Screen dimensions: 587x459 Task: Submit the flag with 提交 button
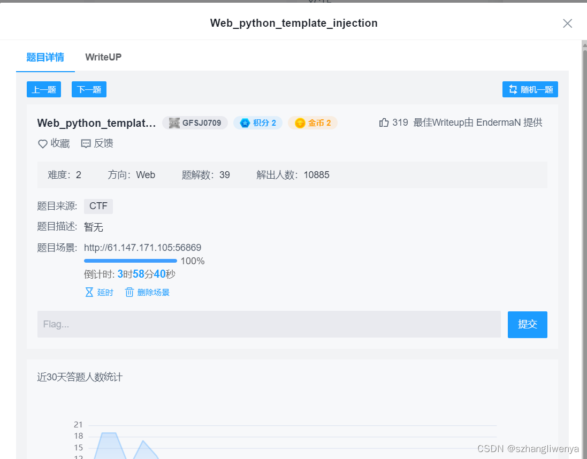pyautogui.click(x=527, y=324)
